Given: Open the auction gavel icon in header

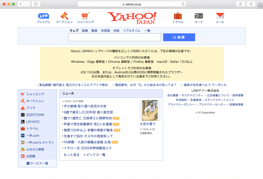Looking at the screenshot, I should point(64,16).
